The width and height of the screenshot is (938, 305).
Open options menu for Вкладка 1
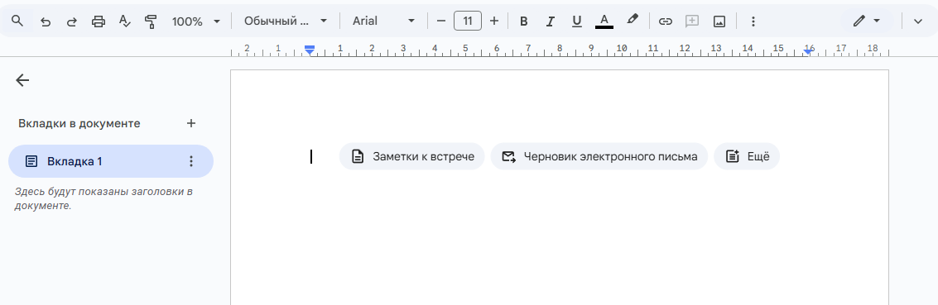point(191,161)
